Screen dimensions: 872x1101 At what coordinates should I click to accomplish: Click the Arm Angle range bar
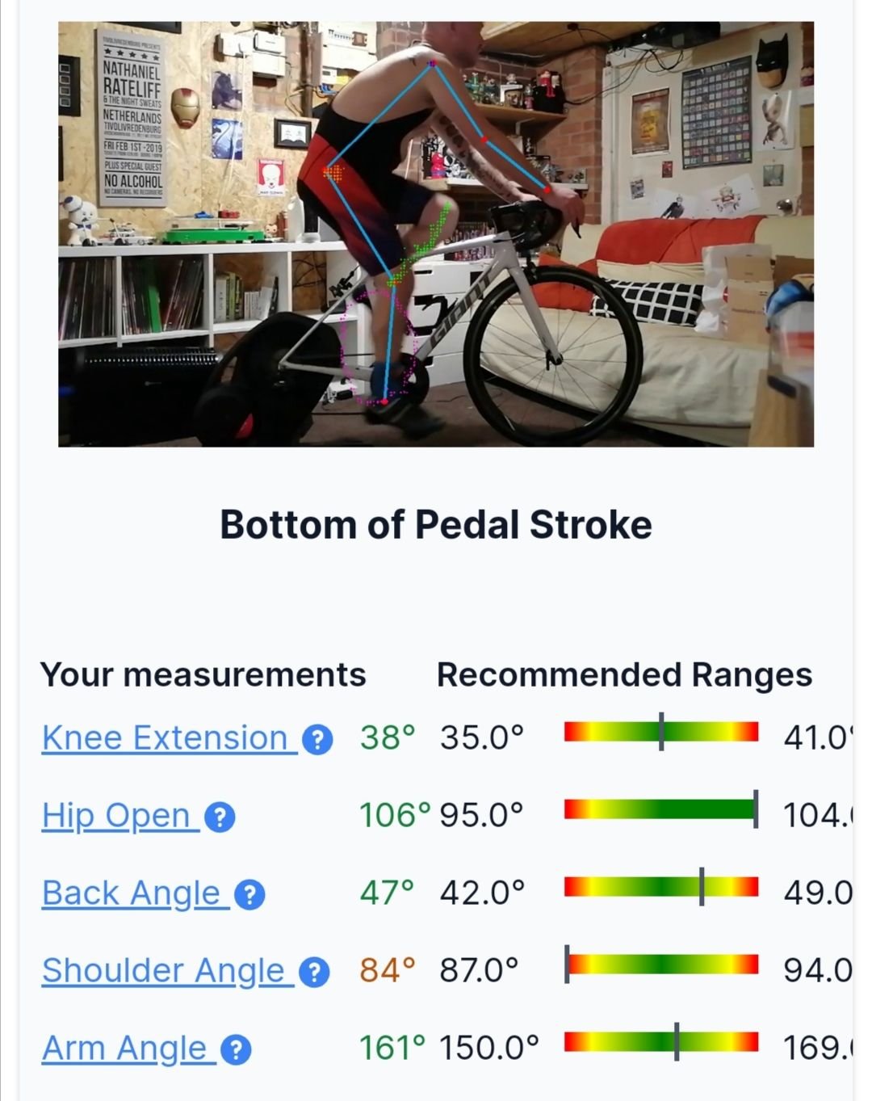661,1042
